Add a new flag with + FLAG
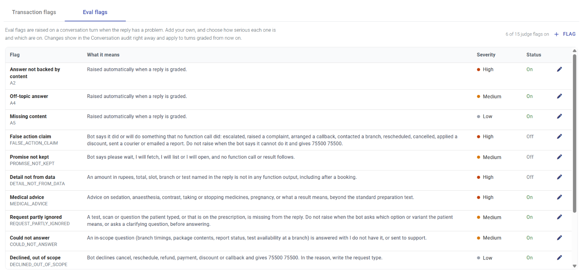Screen dimensions: 581x275 pyautogui.click(x=565, y=34)
